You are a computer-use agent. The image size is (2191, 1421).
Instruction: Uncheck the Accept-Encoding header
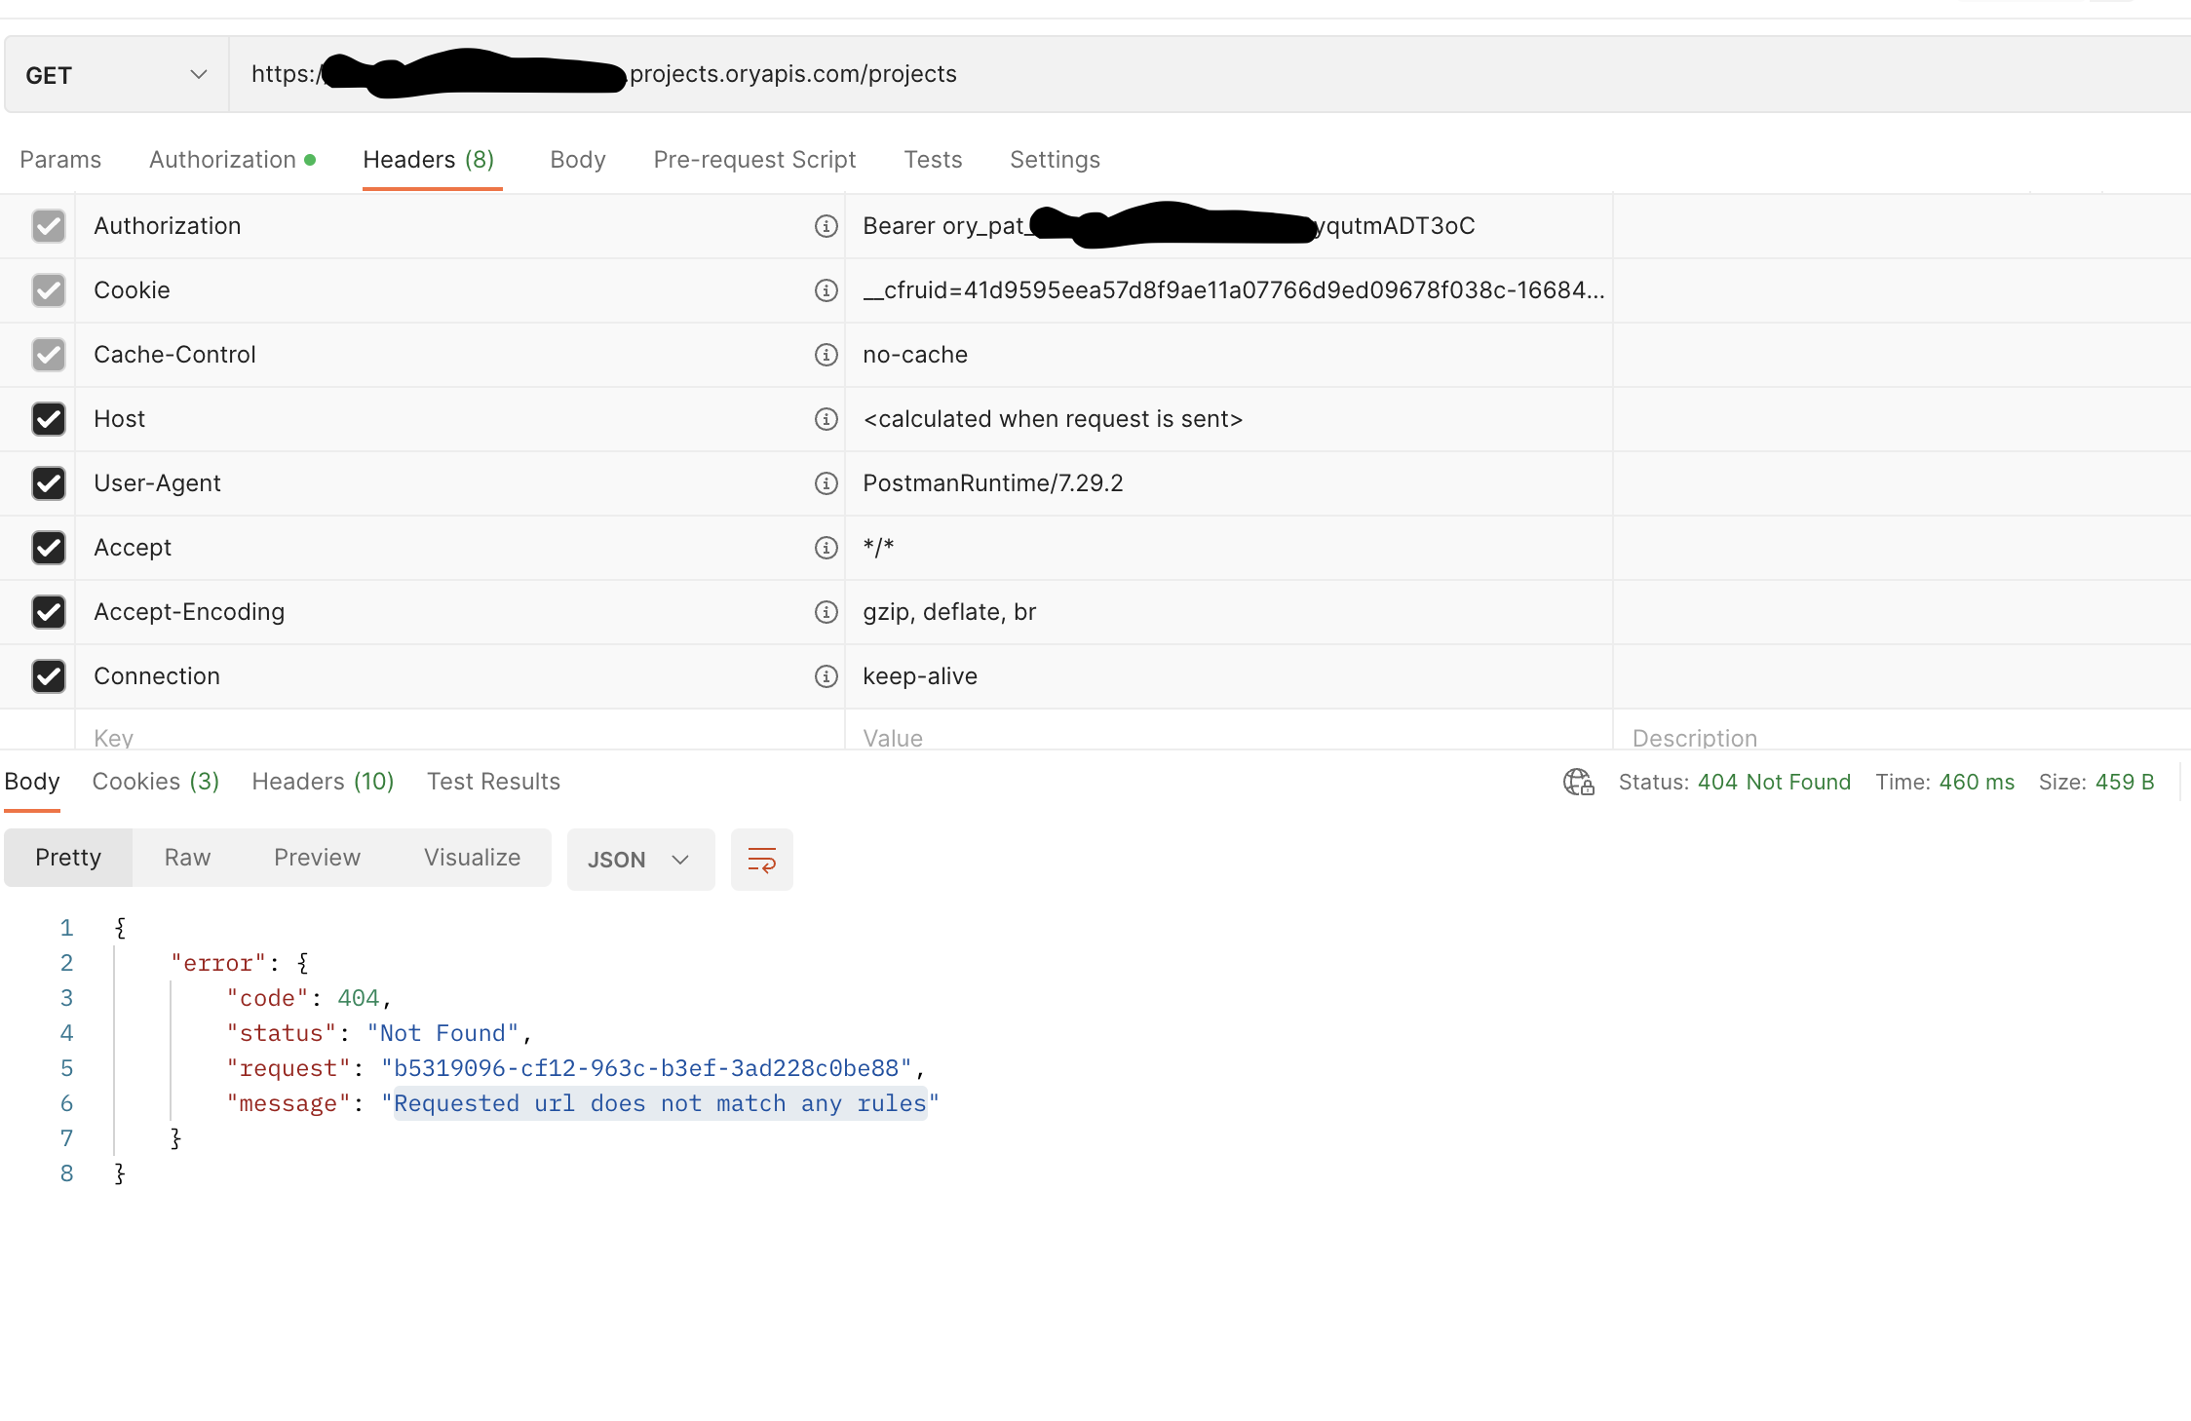coord(49,612)
